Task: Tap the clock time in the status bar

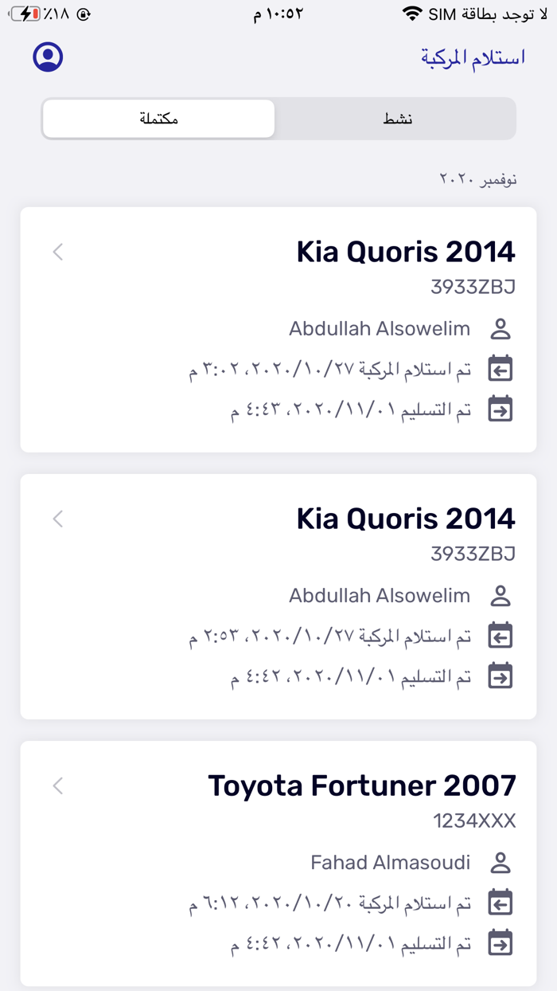Action: click(278, 14)
